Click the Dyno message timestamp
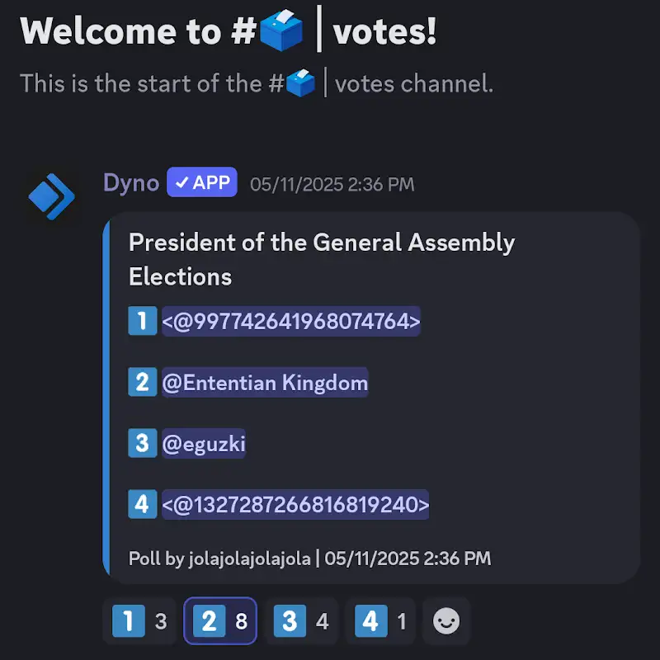 pos(332,184)
